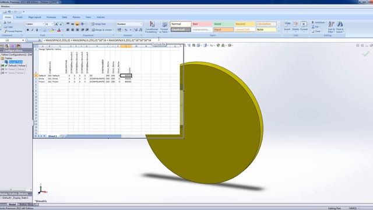Screen dimensions: 373x210
Task: Increase decimal places
Action: click(136, 30)
